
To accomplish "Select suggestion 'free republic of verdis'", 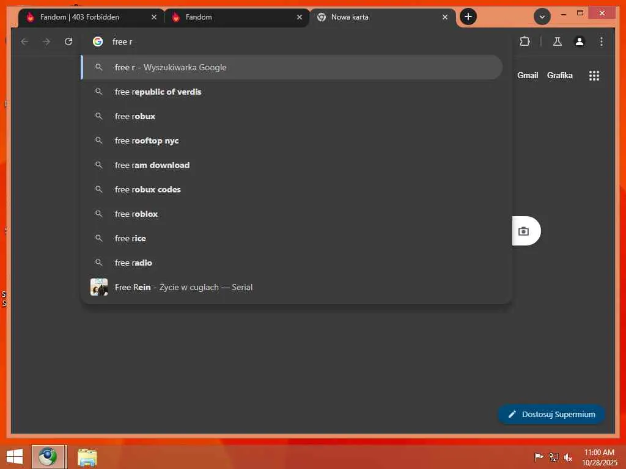I will [292, 92].
